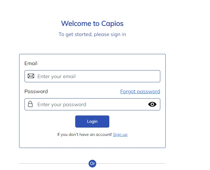The height and width of the screenshot is (170, 210).
Task: Open the Forgot password link
Action: click(140, 92)
